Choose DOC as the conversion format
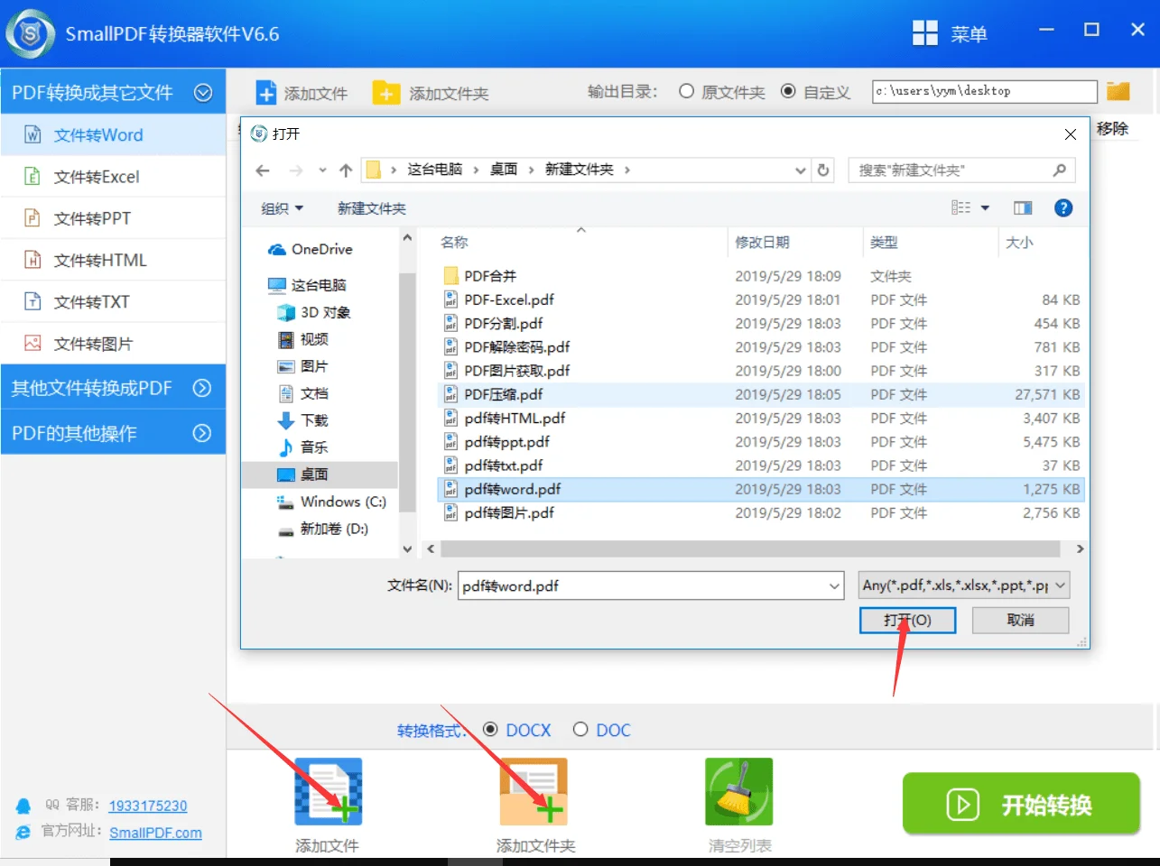This screenshot has height=866, width=1160. point(581,730)
